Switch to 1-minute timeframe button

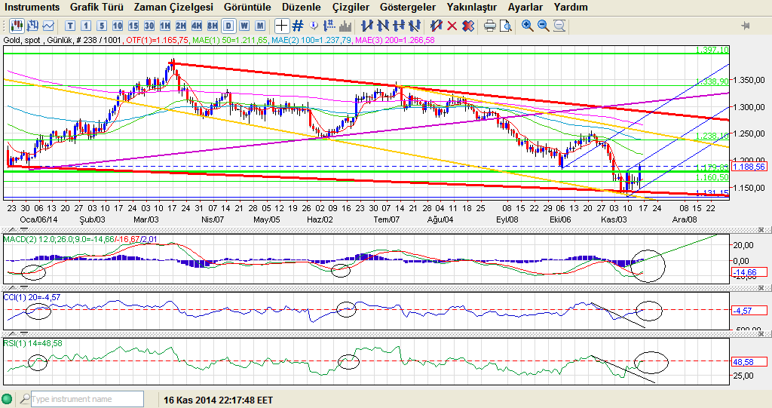(x=86, y=26)
